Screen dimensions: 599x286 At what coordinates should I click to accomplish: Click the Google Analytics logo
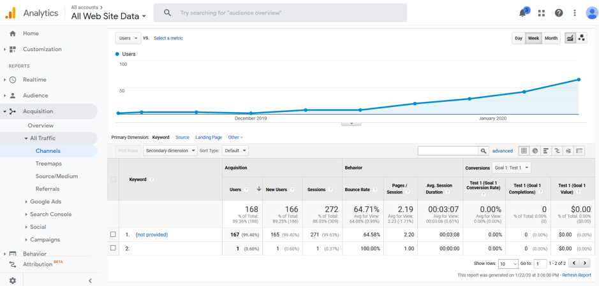tap(10, 13)
